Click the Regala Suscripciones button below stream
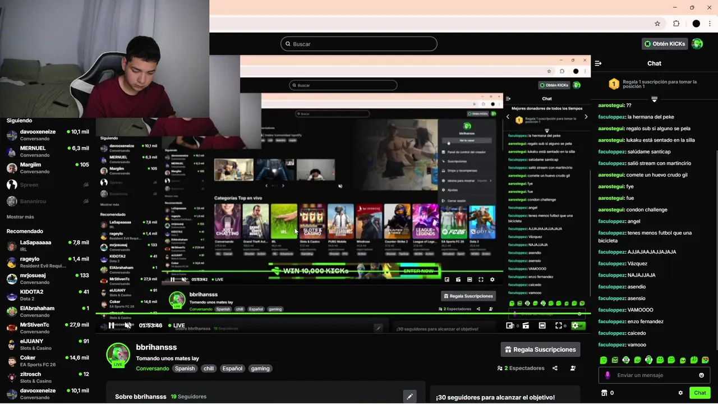Image resolution: width=718 pixels, height=404 pixels. (540, 350)
